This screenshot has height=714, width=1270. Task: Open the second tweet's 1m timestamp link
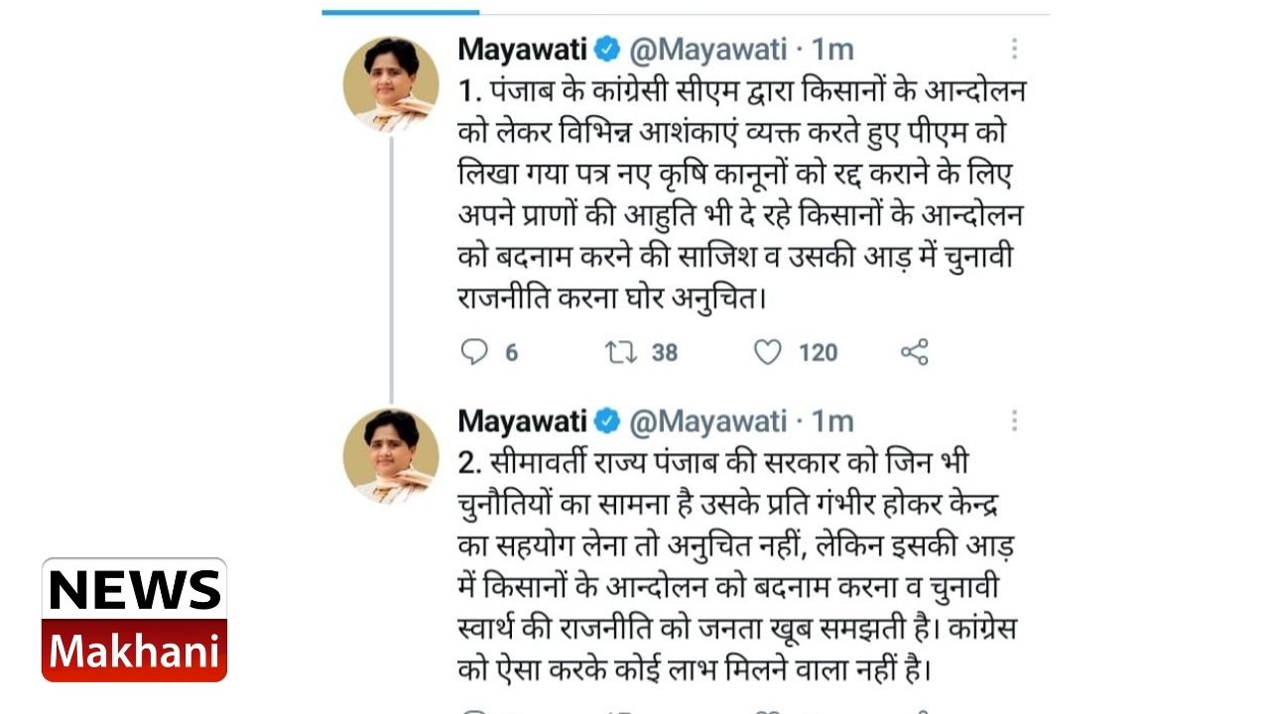point(832,421)
